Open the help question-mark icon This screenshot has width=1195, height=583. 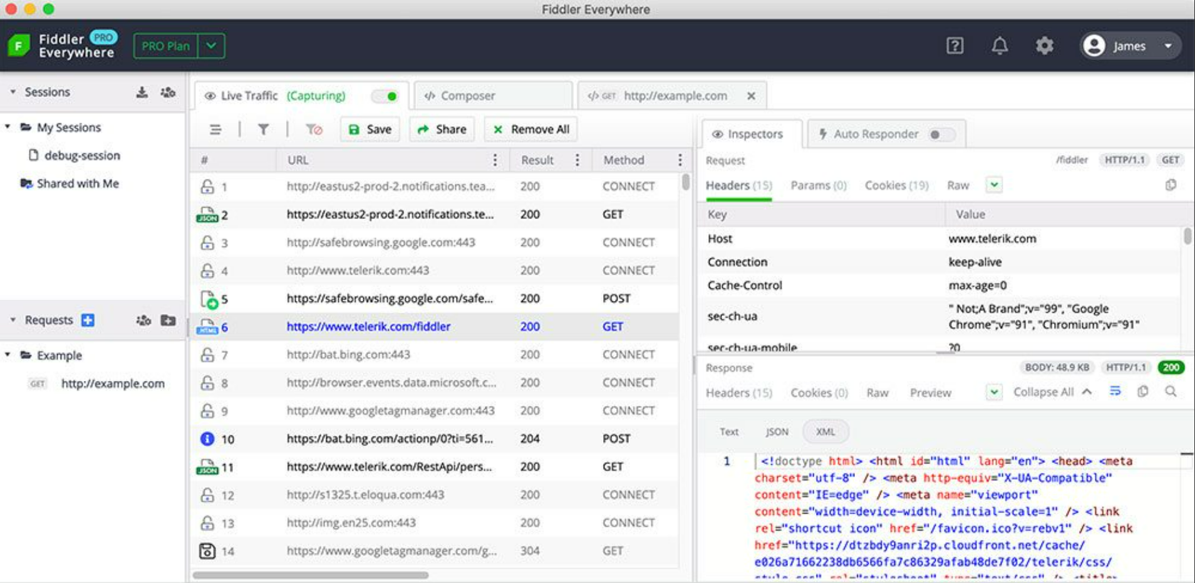[954, 46]
